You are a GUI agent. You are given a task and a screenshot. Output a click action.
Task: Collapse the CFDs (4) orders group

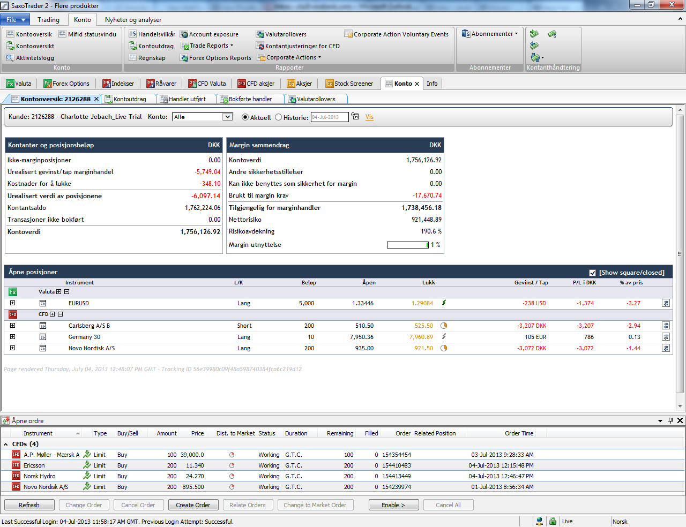click(6, 444)
